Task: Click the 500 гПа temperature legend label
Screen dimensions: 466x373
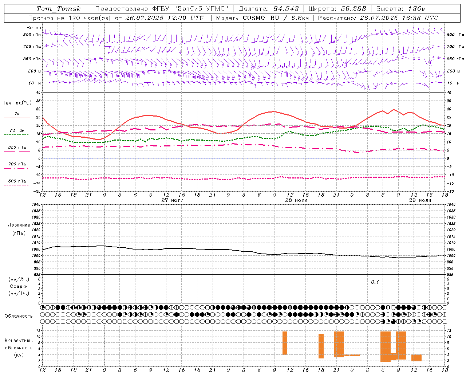Action: click(17, 181)
